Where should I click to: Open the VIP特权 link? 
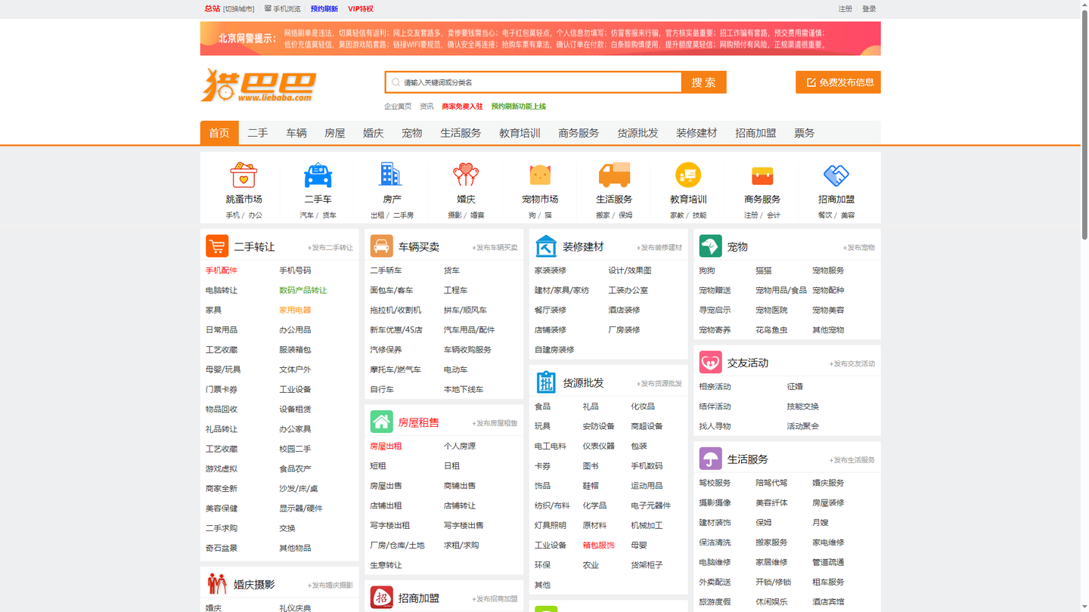[361, 9]
